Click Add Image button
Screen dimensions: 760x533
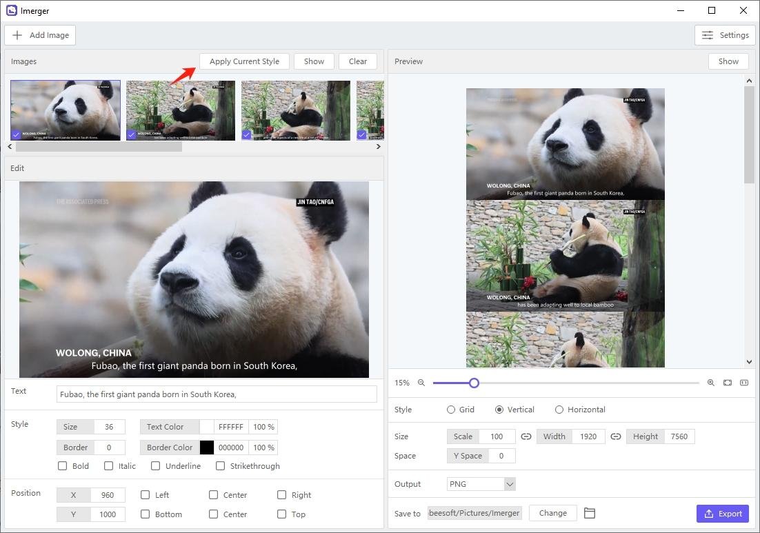pos(40,35)
